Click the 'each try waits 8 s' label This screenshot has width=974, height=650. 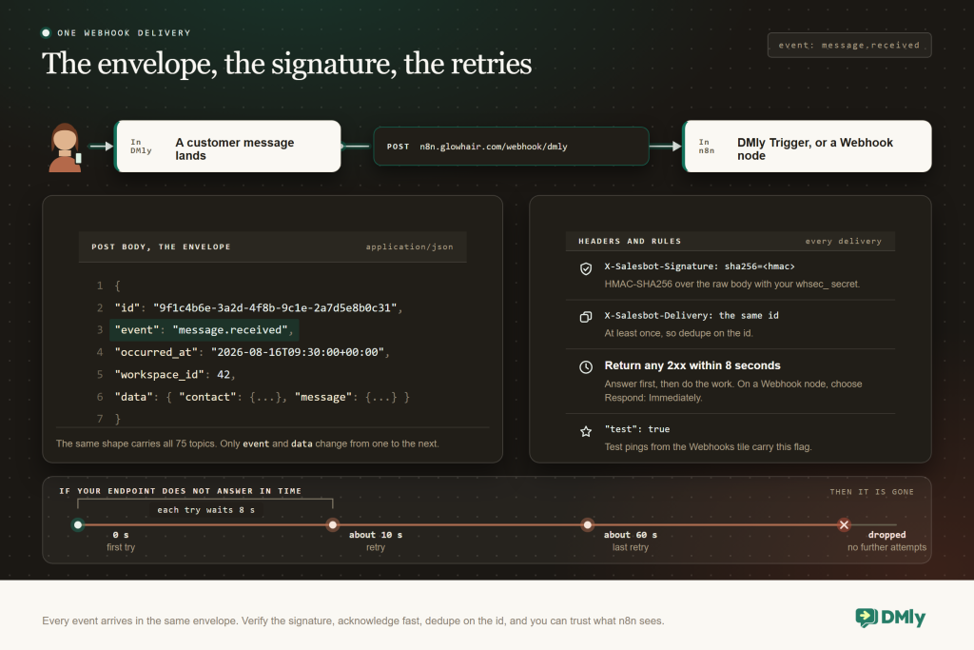pyautogui.click(x=205, y=509)
